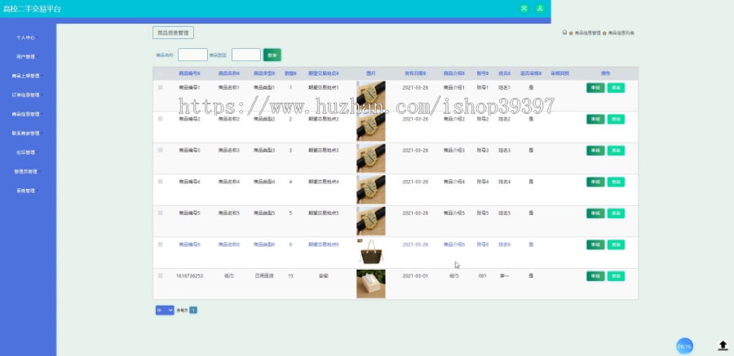Click 查看 button for 商品编号5 row
734x356 pixels.
tap(616, 213)
